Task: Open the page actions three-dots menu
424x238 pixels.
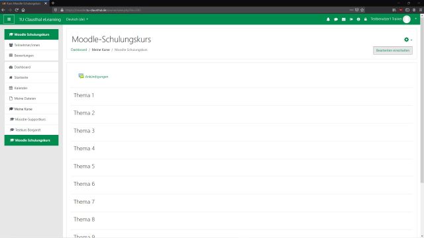Action: click(x=351, y=10)
